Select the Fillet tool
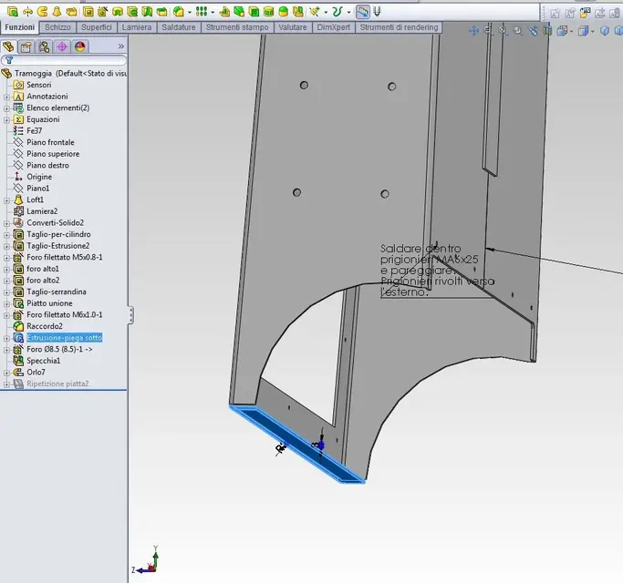This screenshot has height=583, width=623. [179, 12]
